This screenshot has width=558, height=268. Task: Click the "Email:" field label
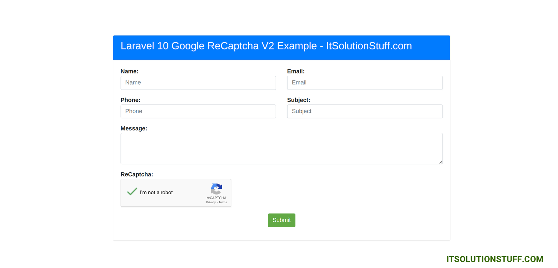pyautogui.click(x=296, y=71)
